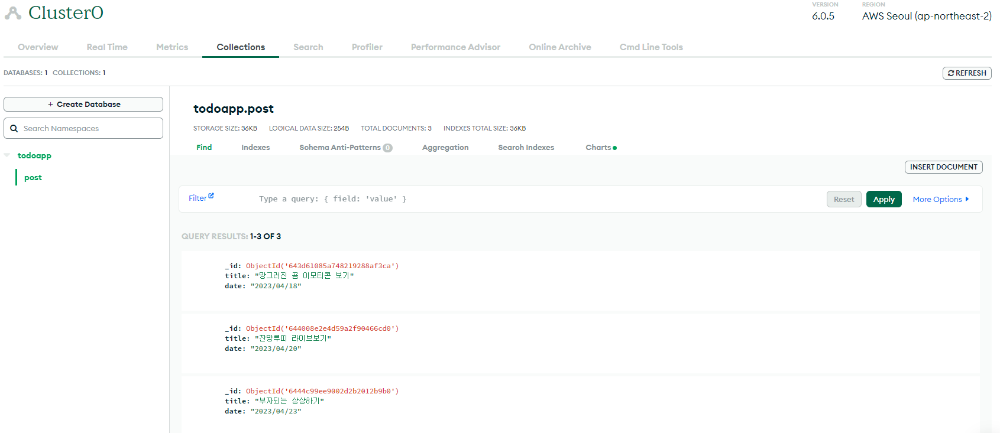Screen dimensions: 1000x433
Task: Focus the Search Namespaces field
Action: click(83, 128)
